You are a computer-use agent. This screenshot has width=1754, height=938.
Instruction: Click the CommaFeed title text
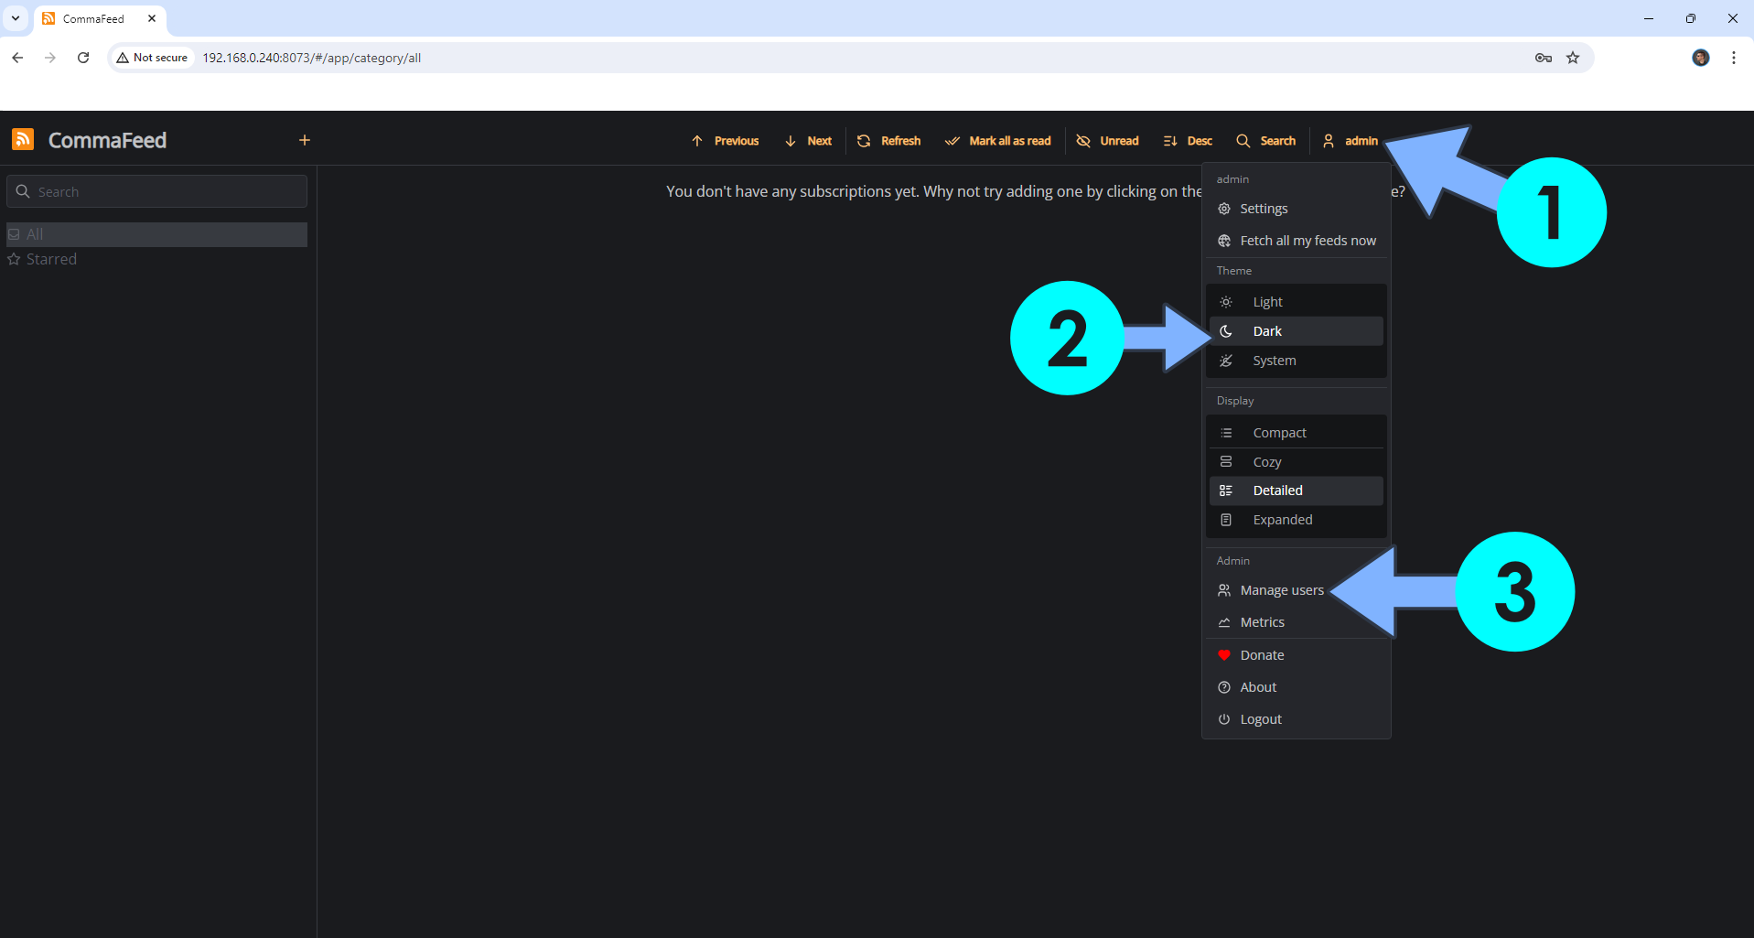pos(107,140)
